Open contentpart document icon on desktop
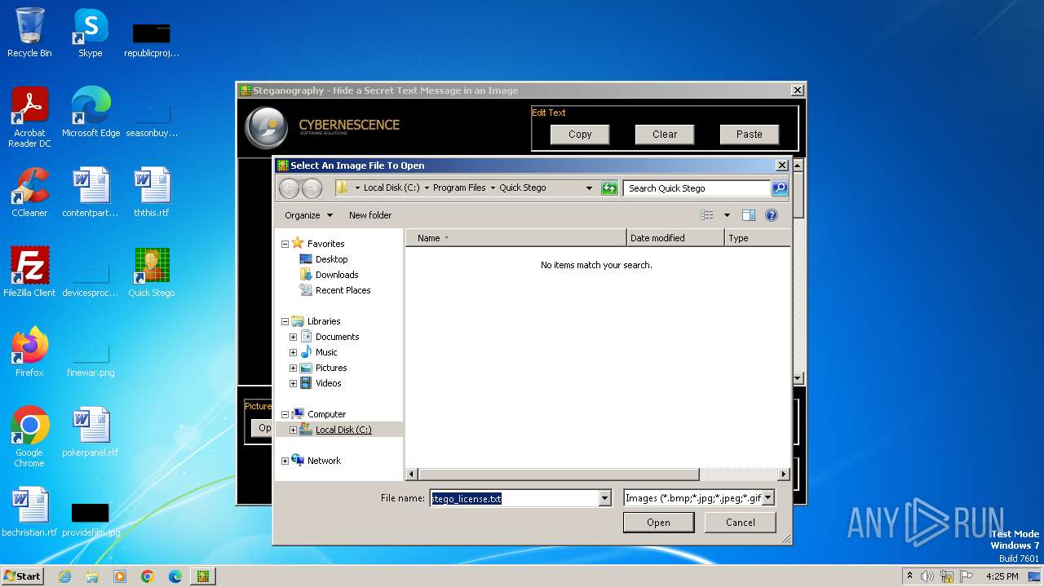This screenshot has height=587, width=1044. tap(91, 192)
